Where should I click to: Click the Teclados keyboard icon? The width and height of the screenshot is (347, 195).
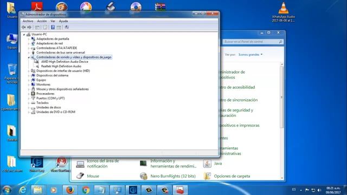tap(33, 103)
